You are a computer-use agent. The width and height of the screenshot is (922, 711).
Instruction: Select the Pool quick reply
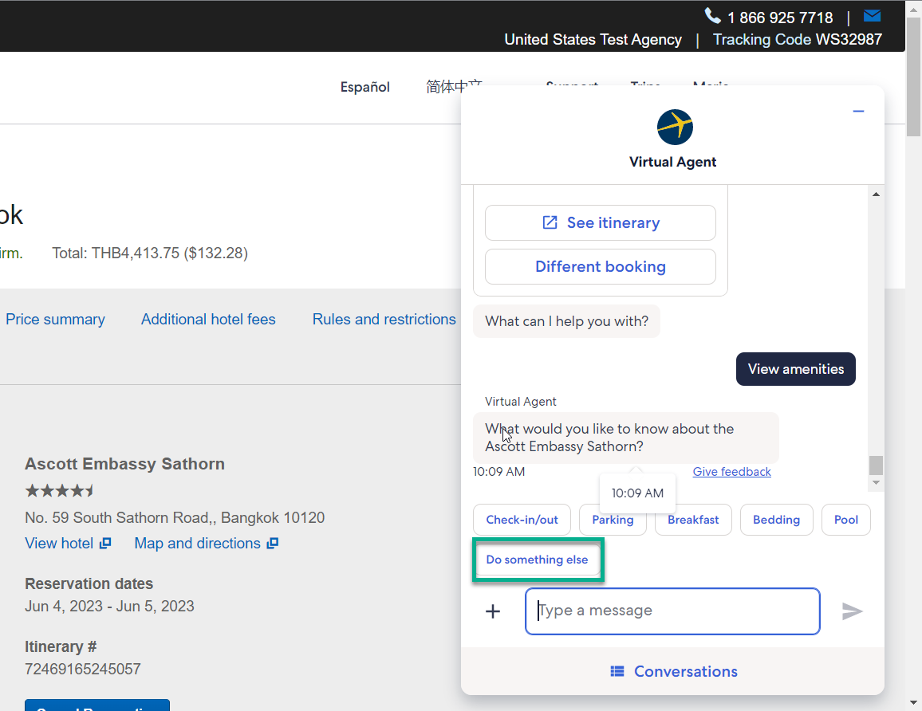[x=846, y=520]
